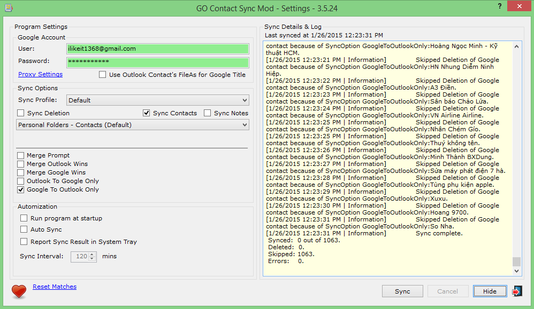The width and height of the screenshot is (534, 309).
Task: Decrease the Sync Interval with down arrow
Action: pyautogui.click(x=92, y=259)
